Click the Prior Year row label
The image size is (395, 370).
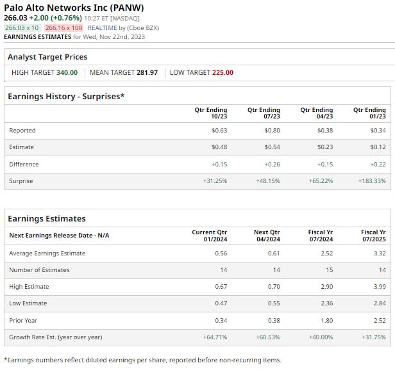click(x=23, y=321)
